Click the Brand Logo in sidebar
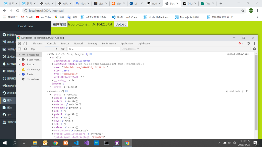262x147 pixels. tap(26, 26)
